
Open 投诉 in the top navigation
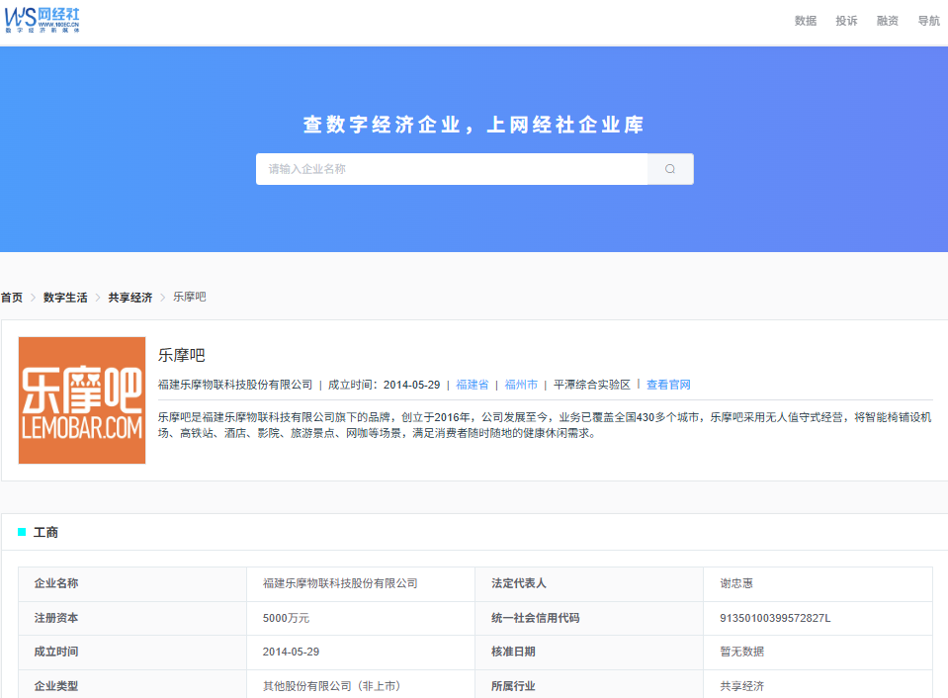tap(846, 20)
